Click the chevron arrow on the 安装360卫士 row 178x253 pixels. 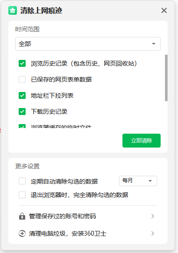(152, 233)
